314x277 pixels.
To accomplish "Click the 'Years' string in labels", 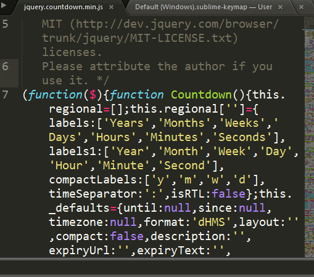I will (126, 123).
